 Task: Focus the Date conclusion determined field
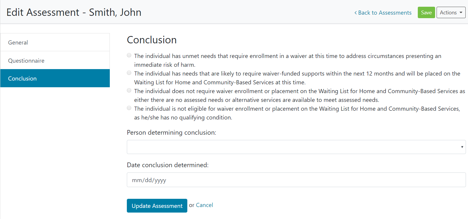coord(296,180)
